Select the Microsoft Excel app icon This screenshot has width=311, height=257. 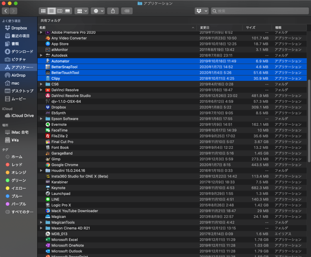[48, 240]
